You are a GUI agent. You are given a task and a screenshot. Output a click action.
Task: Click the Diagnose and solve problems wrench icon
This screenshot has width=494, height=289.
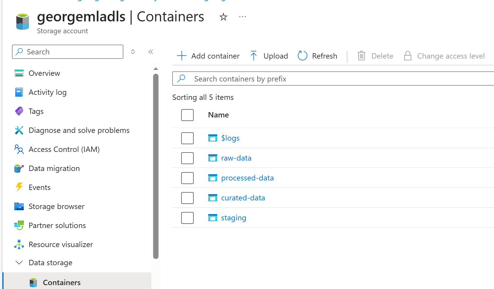click(x=19, y=130)
